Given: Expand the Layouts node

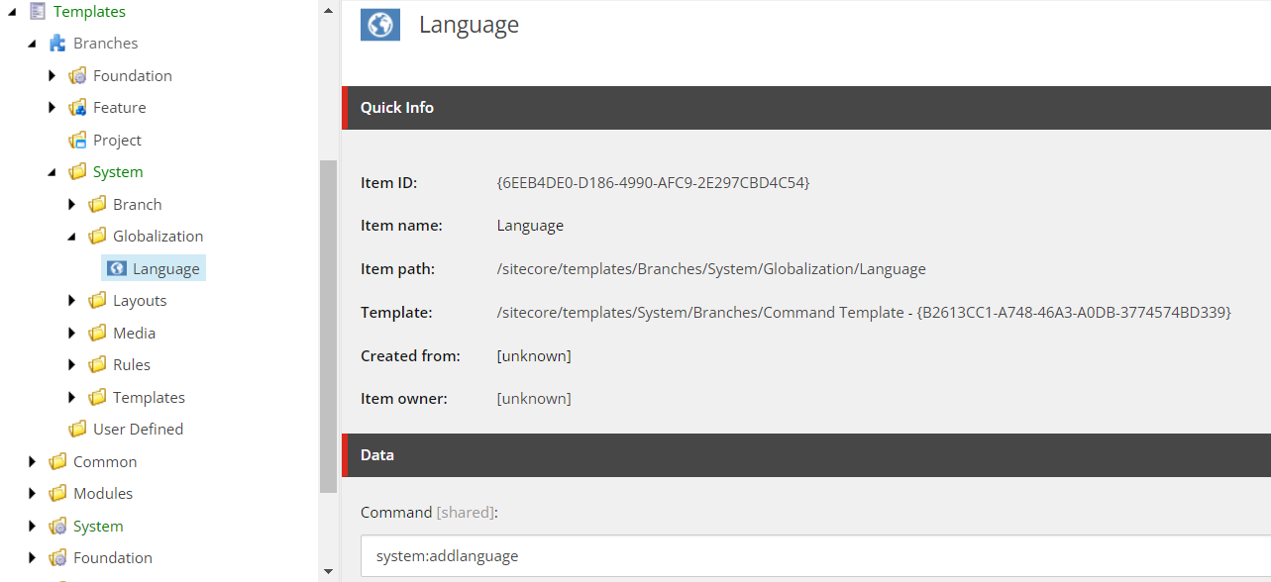Looking at the screenshot, I should (71, 301).
